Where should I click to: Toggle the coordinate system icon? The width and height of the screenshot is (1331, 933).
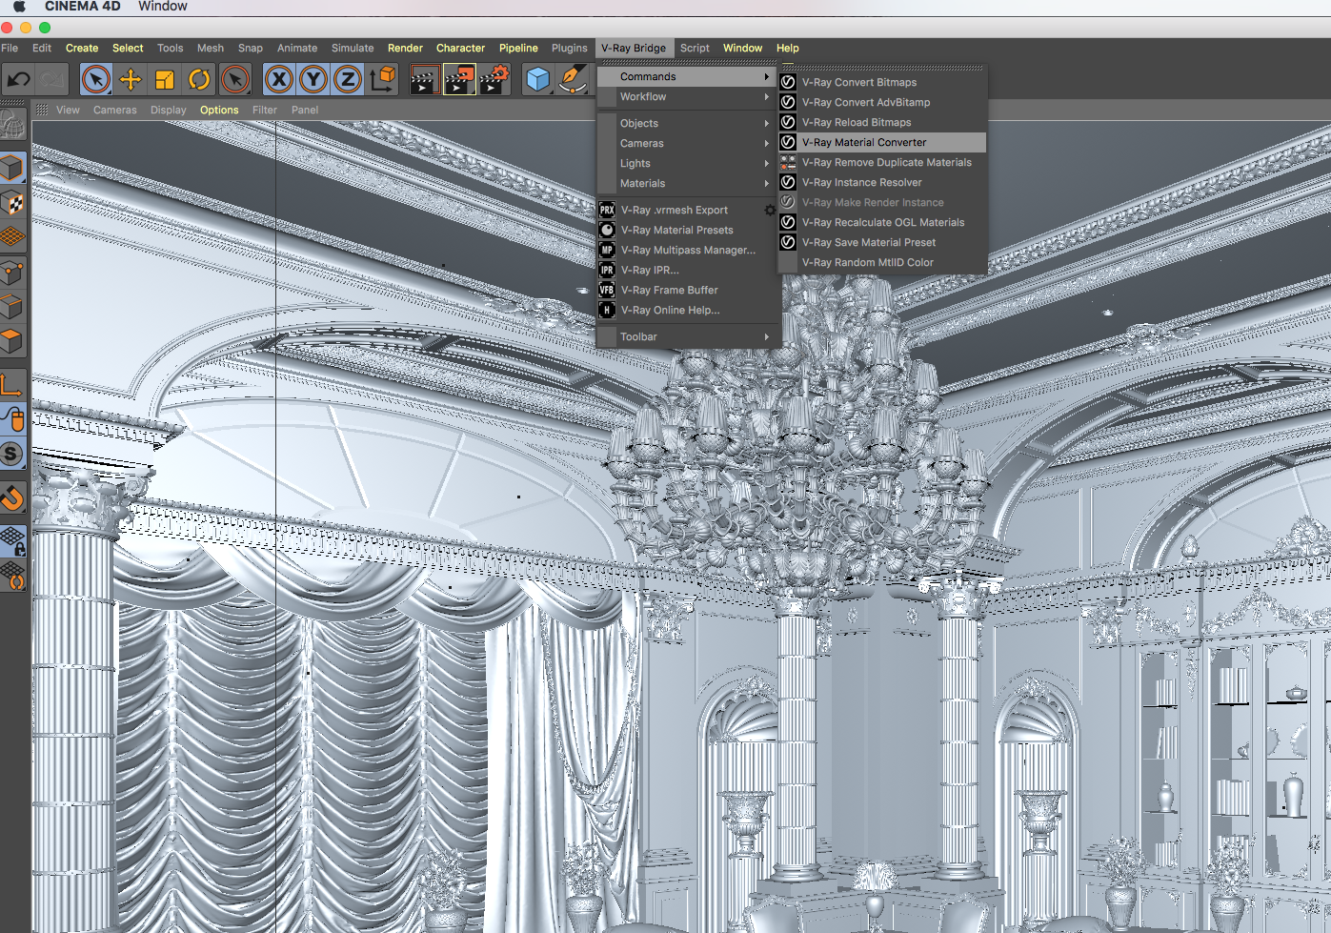click(382, 79)
